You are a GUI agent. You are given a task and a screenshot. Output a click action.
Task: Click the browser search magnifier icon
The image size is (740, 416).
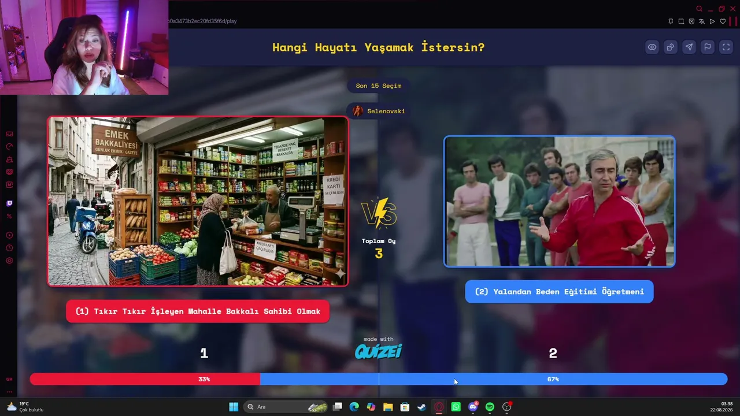tap(700, 9)
